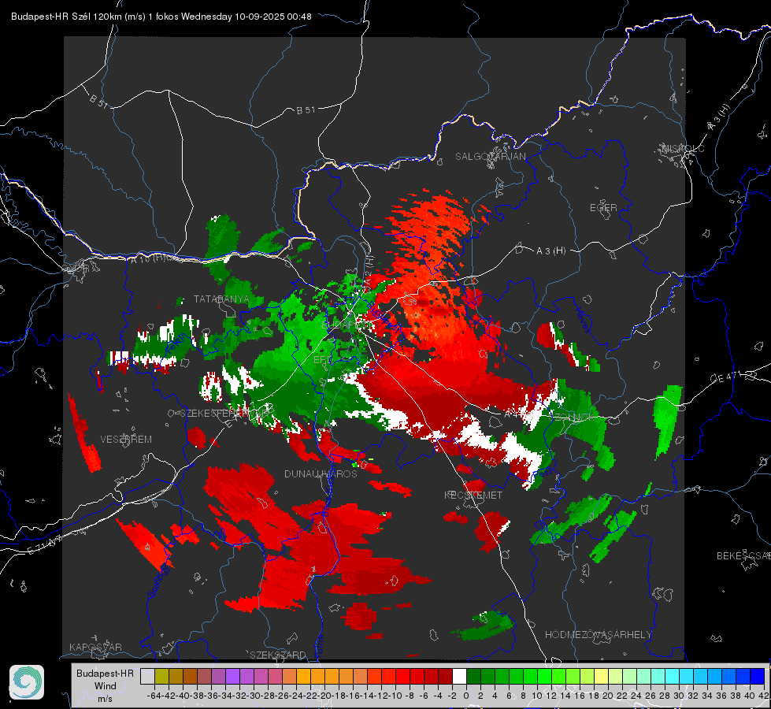Viewport: 771px width, 709px height.
Task: Click the 'Budapest-HR Wind m/s' legend label
Action: pyautogui.click(x=105, y=686)
